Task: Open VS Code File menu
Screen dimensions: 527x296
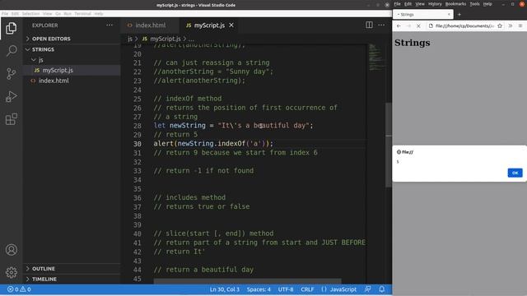Action: coord(5,14)
